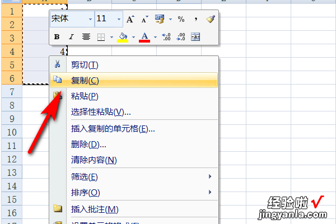Expand accounting format dropdown arrow

pos(170,19)
